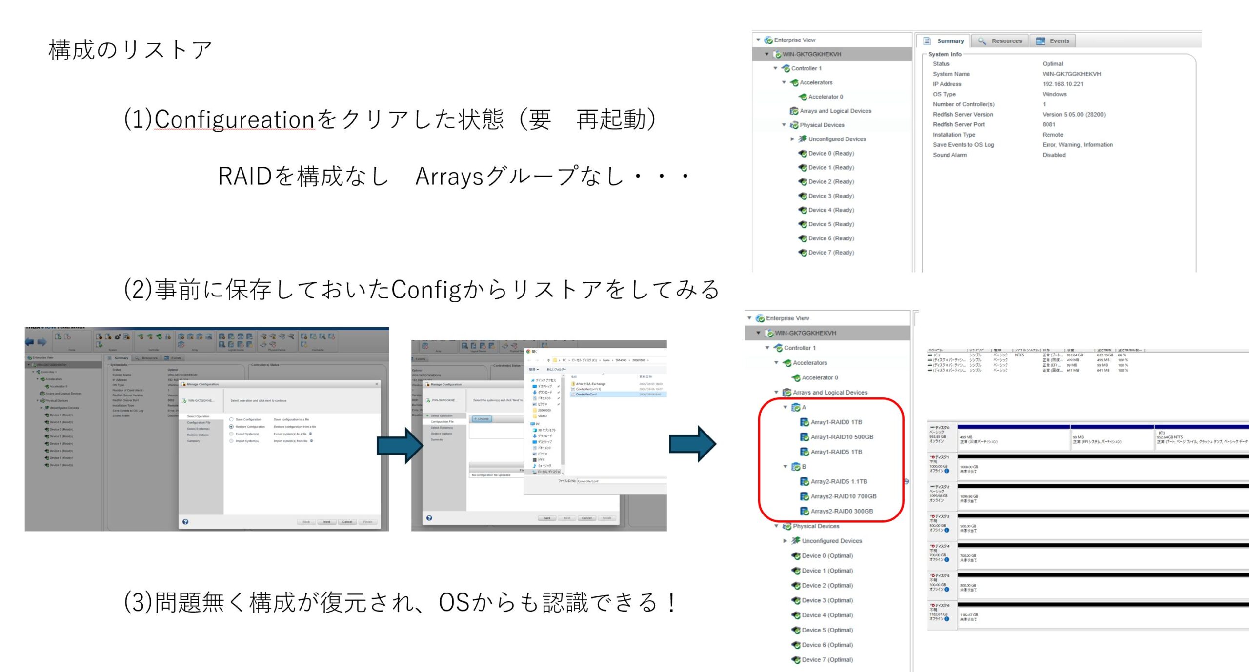Select the Restore Configuration radio button

[x=231, y=427]
